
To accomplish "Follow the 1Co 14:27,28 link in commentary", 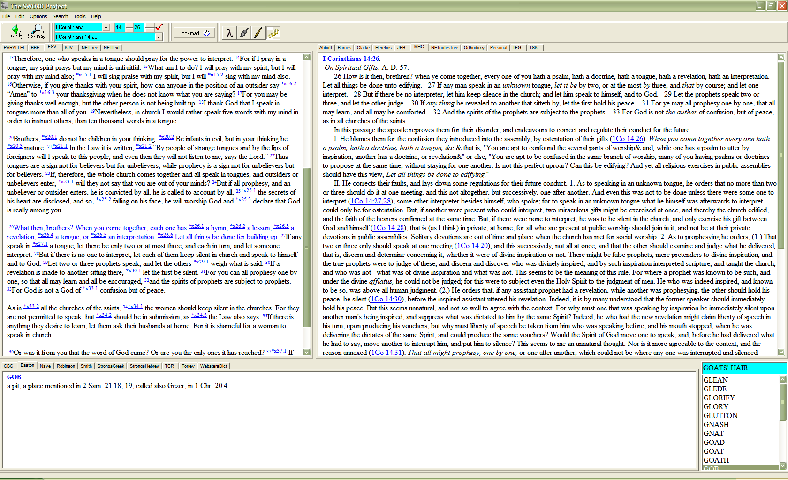I will 371,201.
